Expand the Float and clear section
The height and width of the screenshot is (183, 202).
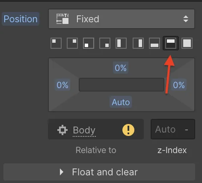click(99, 172)
